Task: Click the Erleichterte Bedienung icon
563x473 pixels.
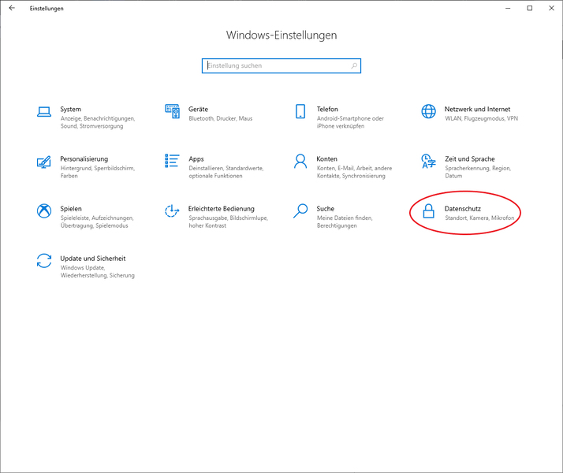Action: point(172,210)
